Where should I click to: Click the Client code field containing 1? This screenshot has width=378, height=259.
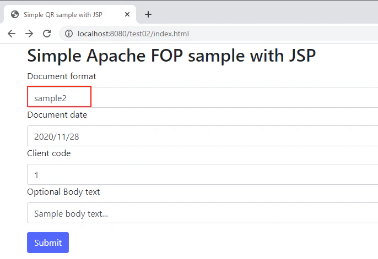point(203,174)
